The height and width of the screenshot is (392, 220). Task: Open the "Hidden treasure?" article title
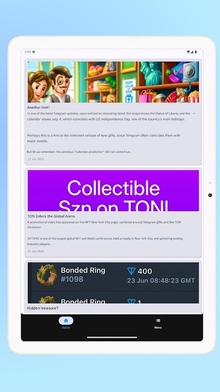pos(43,308)
